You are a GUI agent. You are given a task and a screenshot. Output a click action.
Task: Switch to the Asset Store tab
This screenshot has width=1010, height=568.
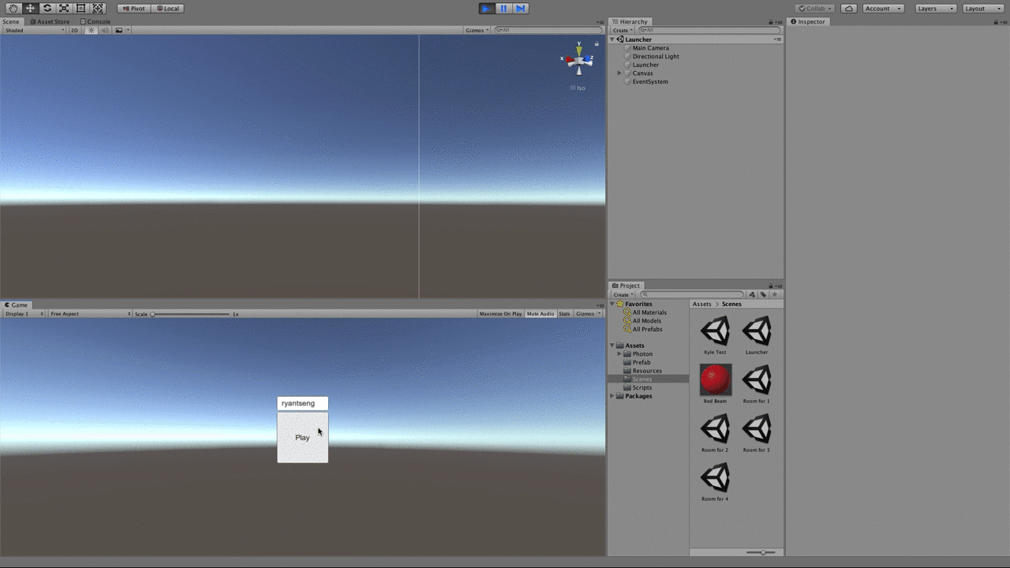click(50, 21)
